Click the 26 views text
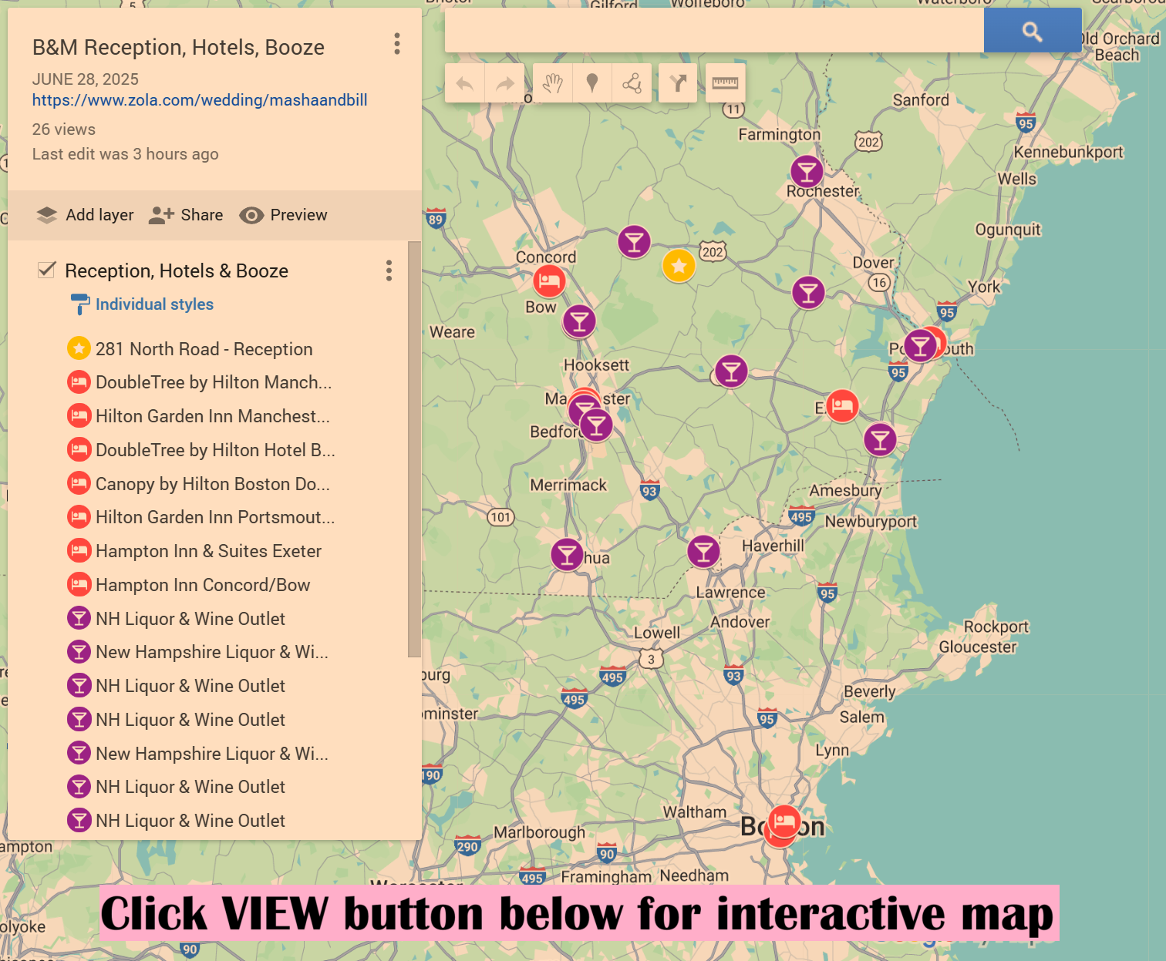The height and width of the screenshot is (961, 1166). coord(64,129)
